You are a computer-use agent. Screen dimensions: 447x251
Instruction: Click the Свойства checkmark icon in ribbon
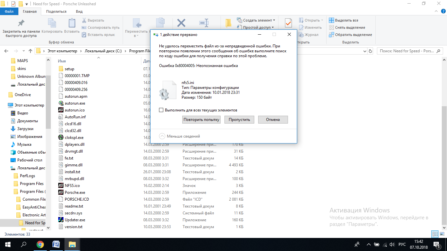click(288, 23)
